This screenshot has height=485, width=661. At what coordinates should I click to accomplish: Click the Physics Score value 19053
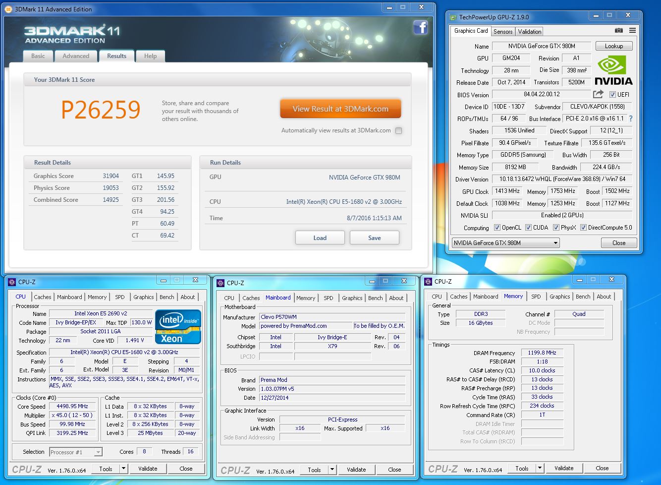pyautogui.click(x=110, y=188)
